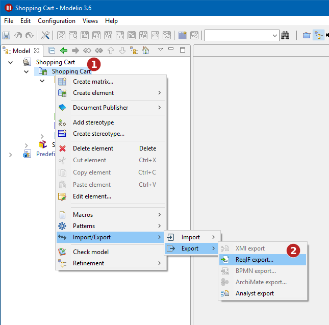Click the XMI export entry
This screenshot has width=329, height=325.
[x=263, y=248]
